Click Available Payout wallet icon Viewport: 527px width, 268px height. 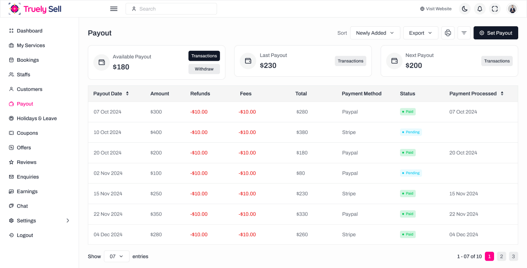coord(101,62)
